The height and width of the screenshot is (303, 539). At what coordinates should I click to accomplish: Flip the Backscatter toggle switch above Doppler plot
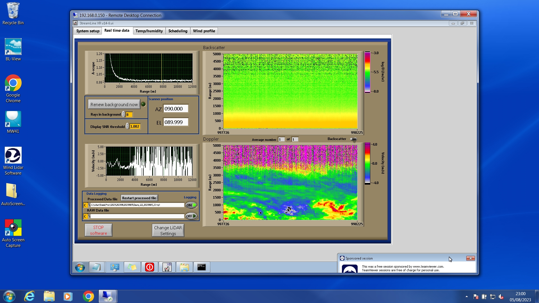(x=353, y=139)
